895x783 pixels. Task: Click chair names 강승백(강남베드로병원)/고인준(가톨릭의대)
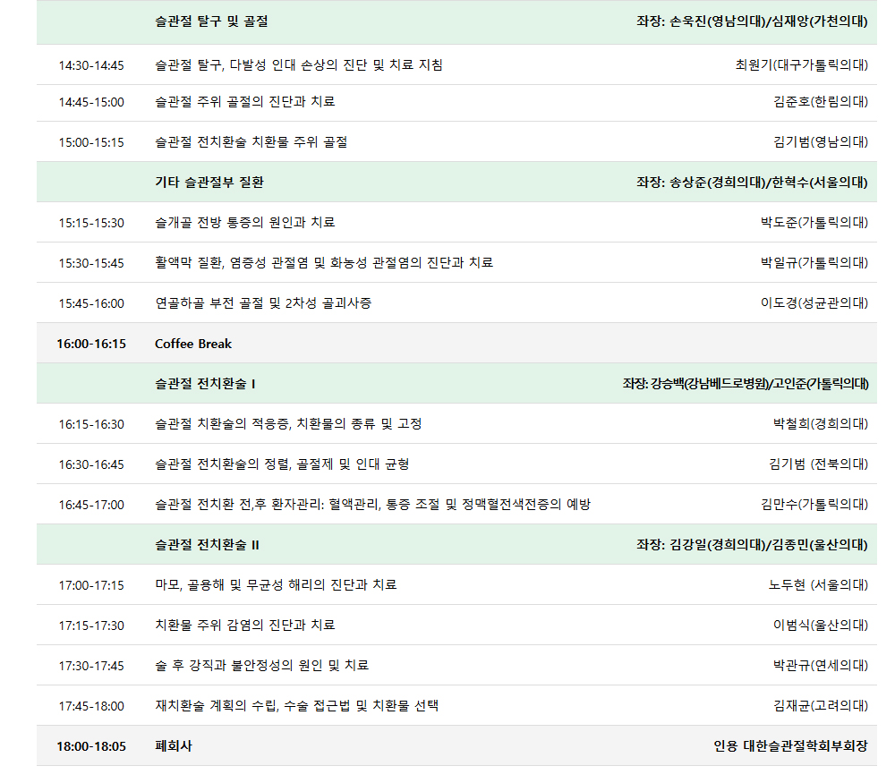[x=746, y=384]
